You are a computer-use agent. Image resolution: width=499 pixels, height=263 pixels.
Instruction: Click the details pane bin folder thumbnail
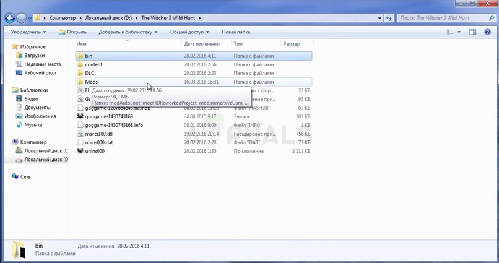(19, 249)
